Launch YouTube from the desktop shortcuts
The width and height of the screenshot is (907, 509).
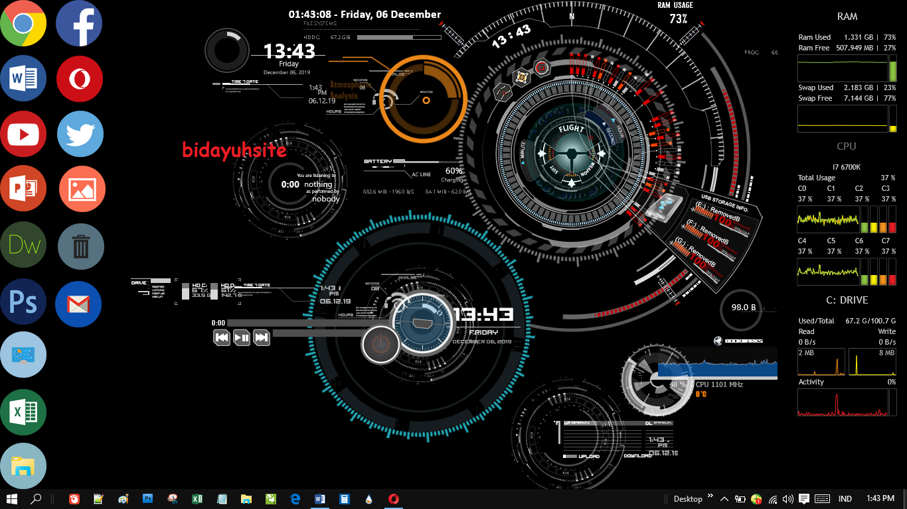click(x=24, y=134)
